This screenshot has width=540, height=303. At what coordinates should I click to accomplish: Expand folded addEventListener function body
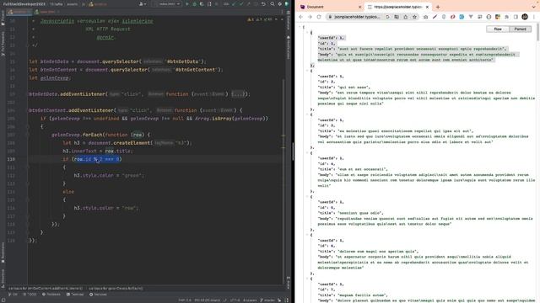coord(238,94)
